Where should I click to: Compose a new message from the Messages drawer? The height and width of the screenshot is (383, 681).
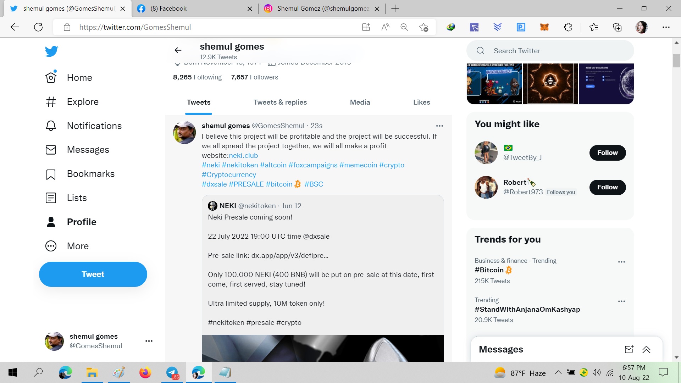pyautogui.click(x=629, y=349)
